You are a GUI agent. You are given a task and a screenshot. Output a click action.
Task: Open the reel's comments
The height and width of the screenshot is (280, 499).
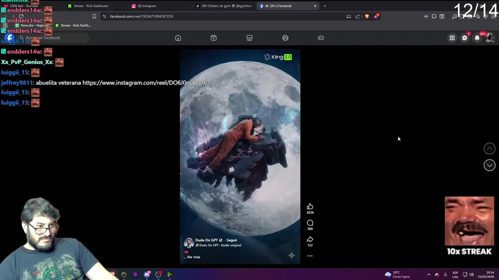(x=310, y=223)
